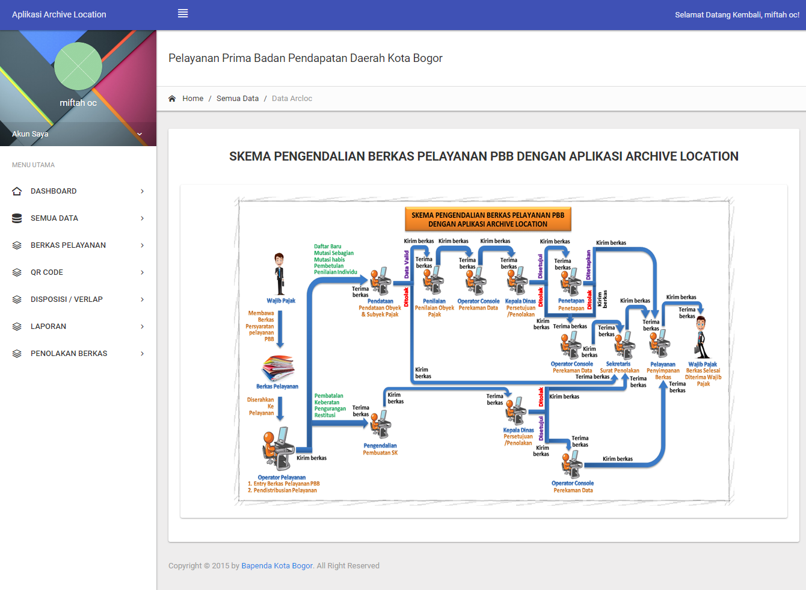This screenshot has height=590, width=806.
Task: Expand the Semua Data chevron arrow
Action: tap(143, 218)
